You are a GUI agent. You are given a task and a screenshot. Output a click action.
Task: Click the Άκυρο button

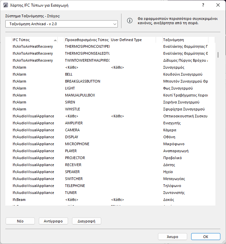coord(173,236)
